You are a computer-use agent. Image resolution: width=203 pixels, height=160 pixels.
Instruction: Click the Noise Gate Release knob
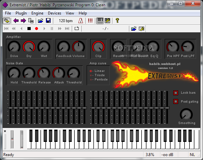click(x=44, y=73)
